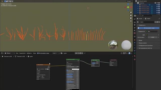
Task: Open the Object Data green triangle tab
Action: point(135,53)
